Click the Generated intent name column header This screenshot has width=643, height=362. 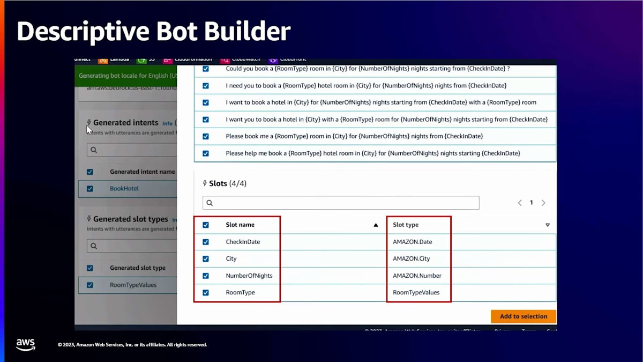[143, 172]
